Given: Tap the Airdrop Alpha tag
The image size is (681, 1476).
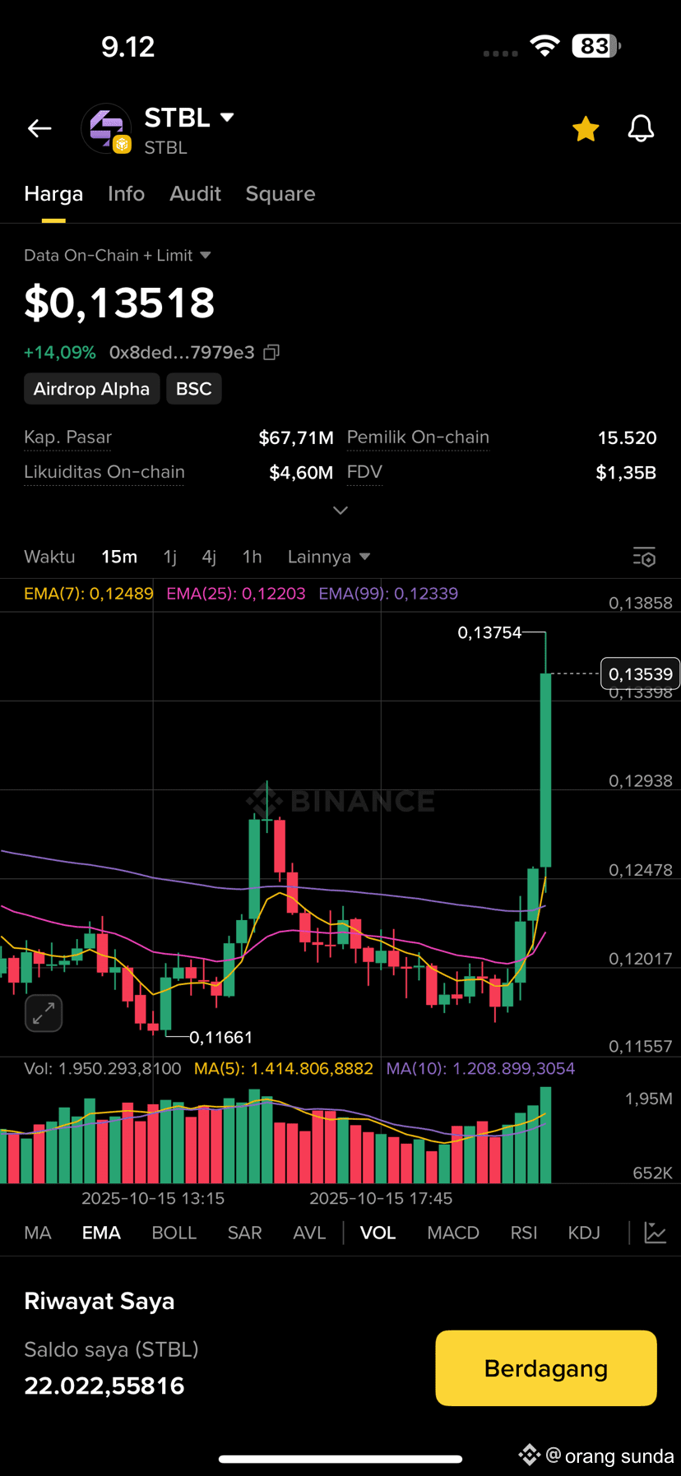Looking at the screenshot, I should [x=91, y=389].
